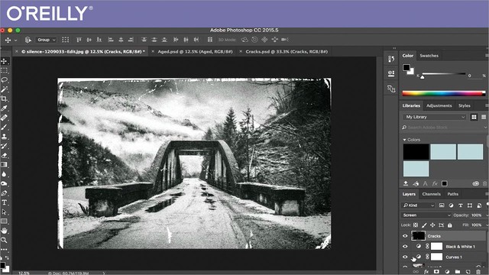Screen dimensions: 489x275
Task: Switch to the Channels tab
Action: point(431,194)
